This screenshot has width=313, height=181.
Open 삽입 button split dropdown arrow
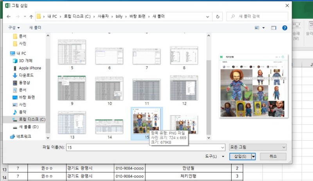tap(253, 156)
